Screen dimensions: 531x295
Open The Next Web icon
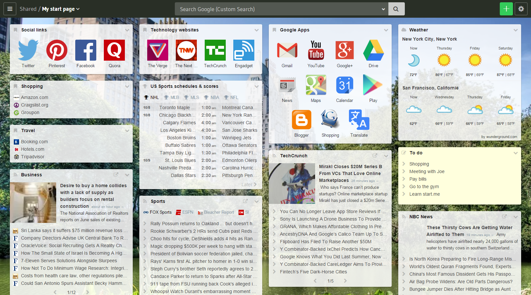pyautogui.click(x=186, y=50)
